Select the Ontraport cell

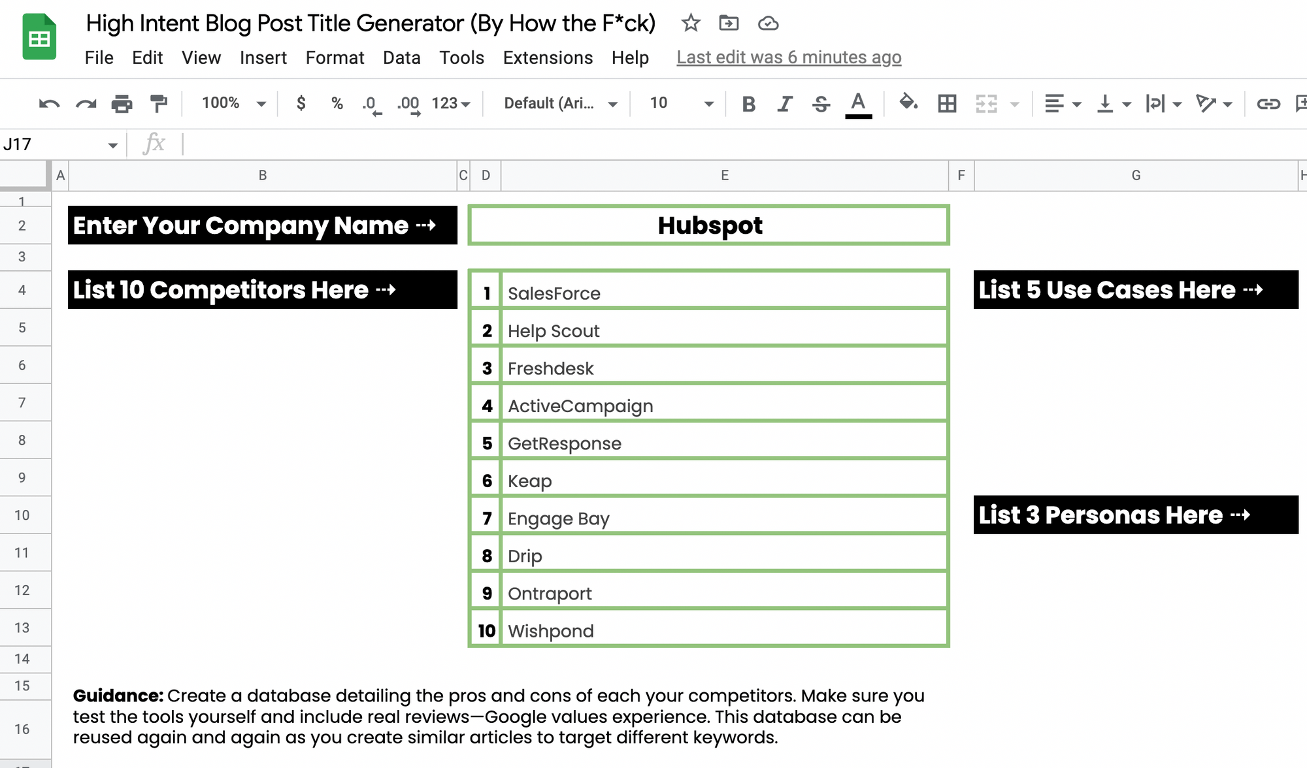[724, 591]
